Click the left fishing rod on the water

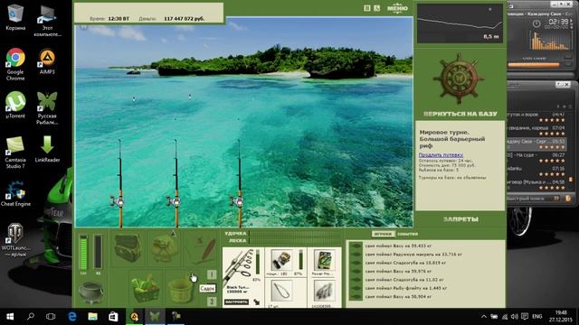(x=119, y=183)
